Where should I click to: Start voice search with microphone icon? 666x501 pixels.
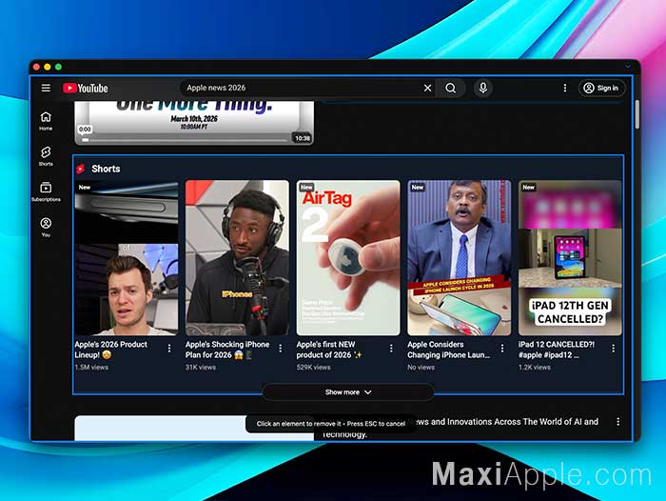483,88
